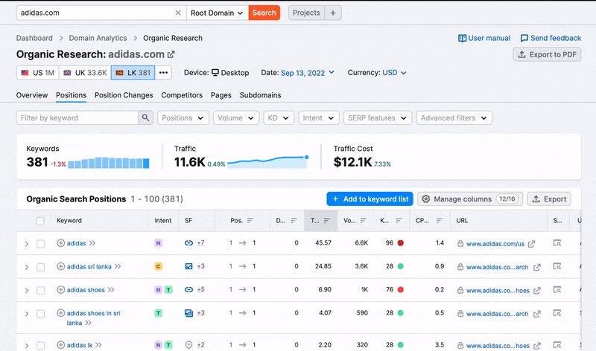This screenshot has width=596, height=351.
Task: Click the C intent badge in adidas sri lanka row
Action: click(158, 266)
